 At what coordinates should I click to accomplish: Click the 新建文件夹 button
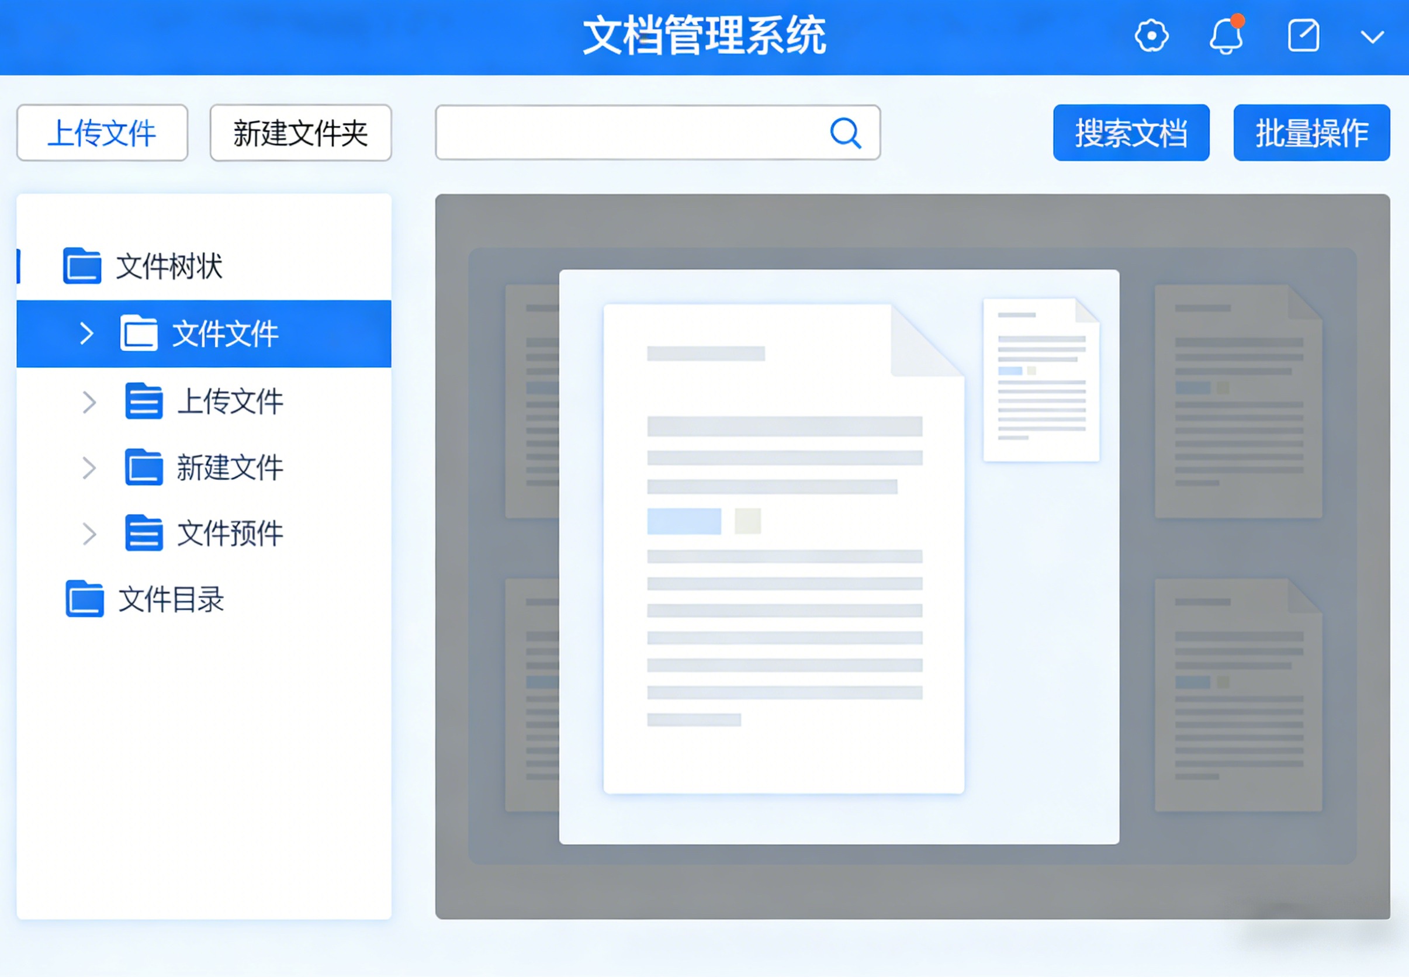(300, 133)
